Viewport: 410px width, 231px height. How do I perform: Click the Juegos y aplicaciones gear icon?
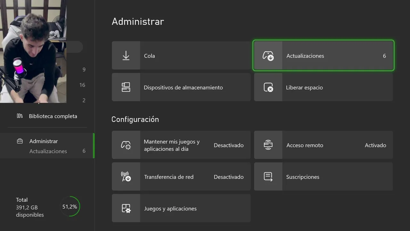click(126, 209)
